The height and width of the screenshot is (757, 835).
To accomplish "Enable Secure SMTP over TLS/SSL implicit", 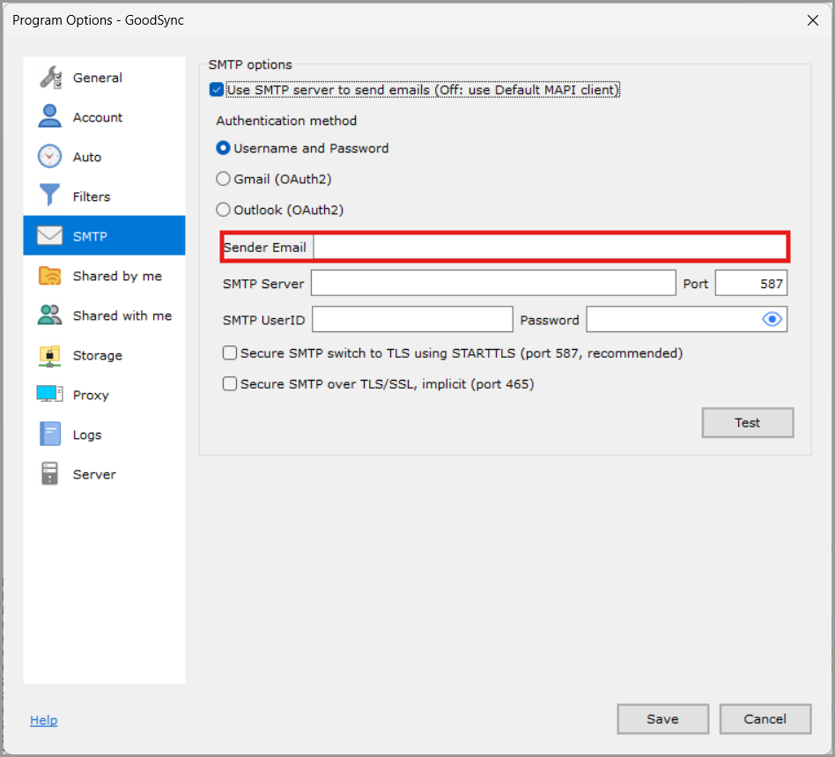I will (230, 383).
